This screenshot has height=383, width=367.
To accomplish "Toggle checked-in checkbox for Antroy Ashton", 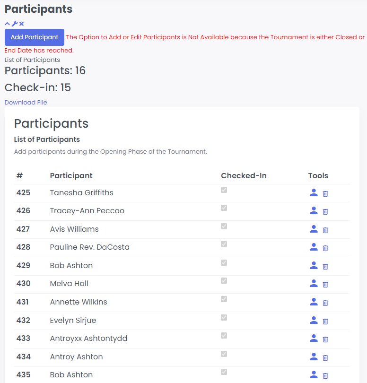I will tap(224, 354).
